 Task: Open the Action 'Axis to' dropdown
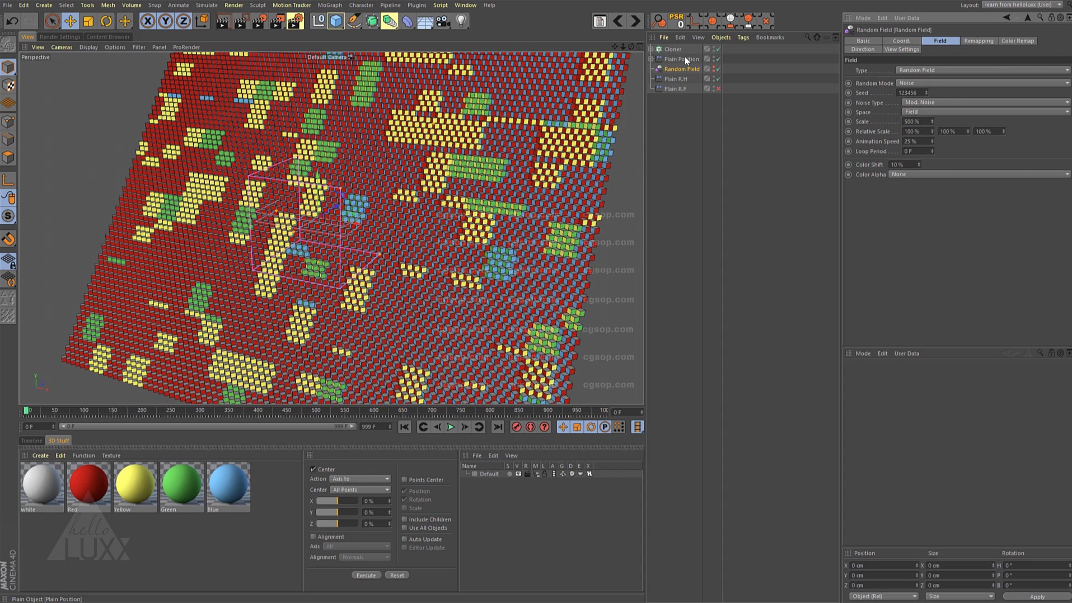click(x=360, y=479)
